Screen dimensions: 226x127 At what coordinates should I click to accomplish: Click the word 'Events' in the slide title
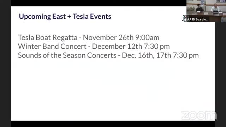click(x=101, y=16)
